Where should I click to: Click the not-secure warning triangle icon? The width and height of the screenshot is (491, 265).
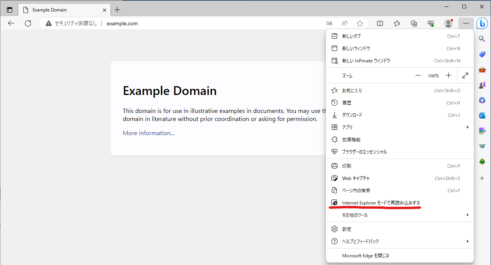(48, 23)
